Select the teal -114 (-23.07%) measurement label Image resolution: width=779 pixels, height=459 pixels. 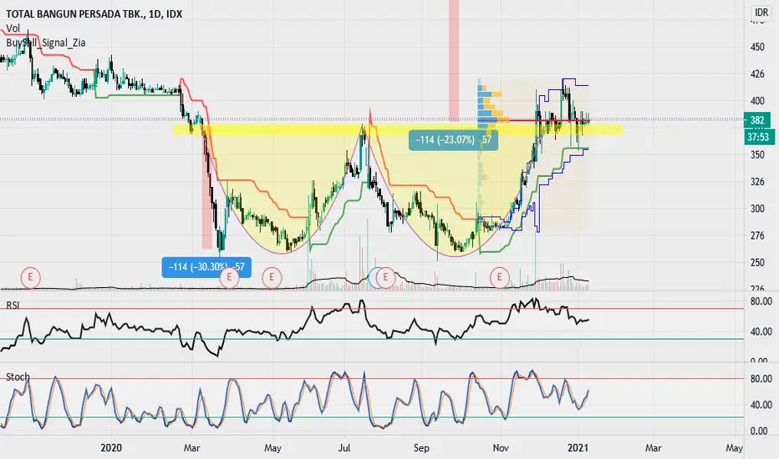click(453, 139)
